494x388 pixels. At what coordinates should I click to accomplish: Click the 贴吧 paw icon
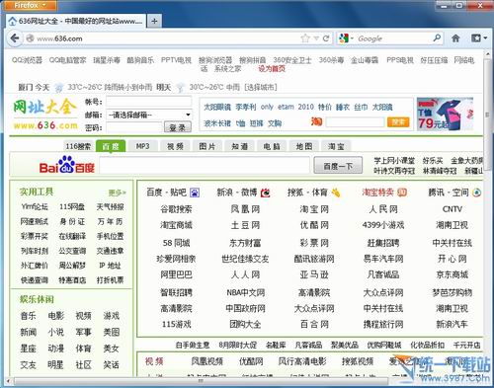(195, 193)
